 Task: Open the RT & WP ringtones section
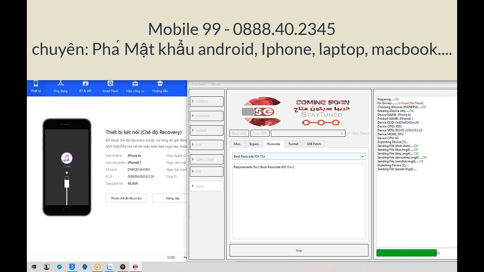85,87
